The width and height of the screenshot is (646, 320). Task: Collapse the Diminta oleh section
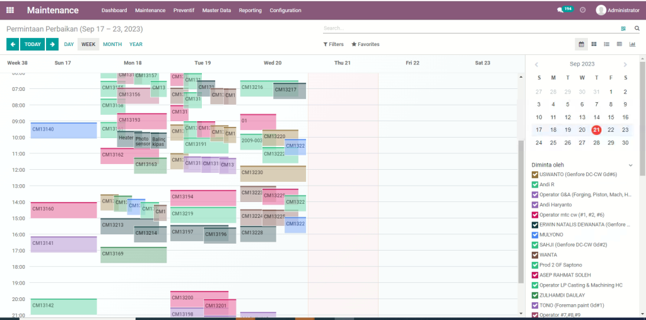(632, 165)
